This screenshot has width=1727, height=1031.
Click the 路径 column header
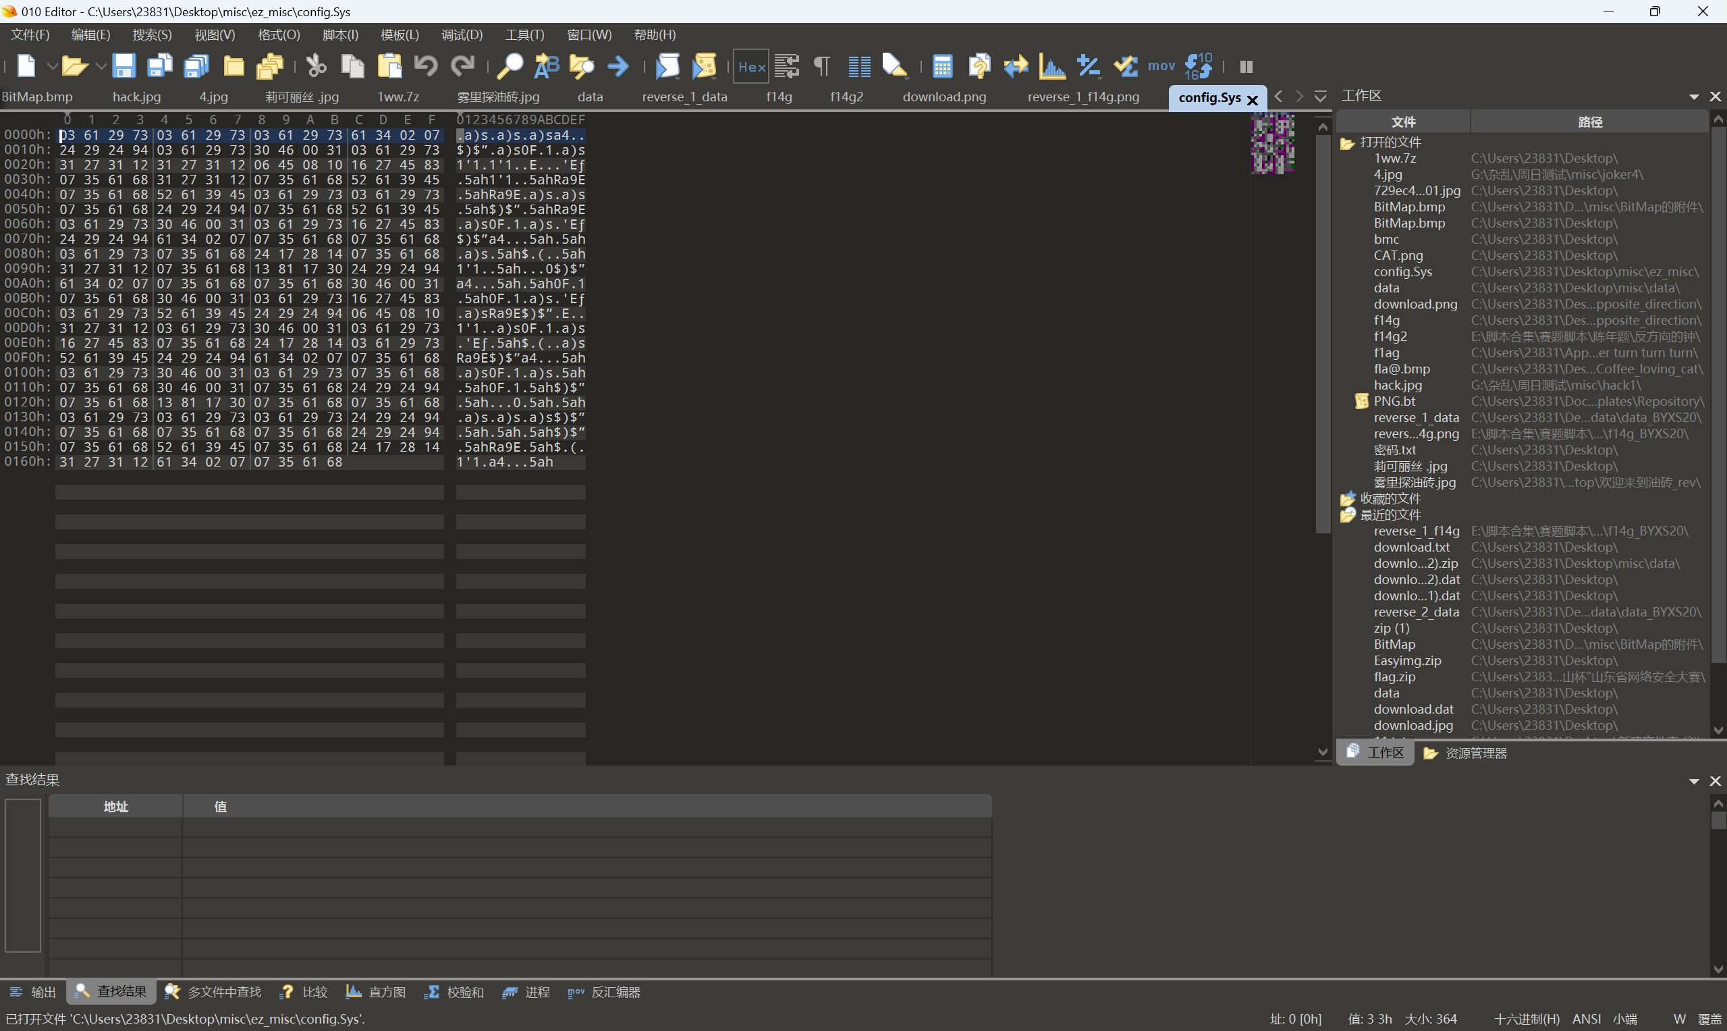coord(1589,122)
